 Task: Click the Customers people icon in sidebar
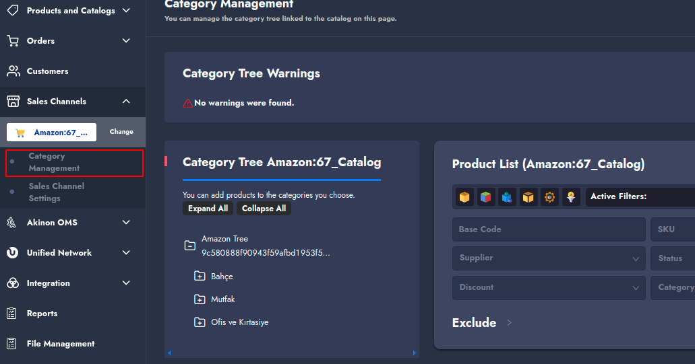[x=13, y=71]
